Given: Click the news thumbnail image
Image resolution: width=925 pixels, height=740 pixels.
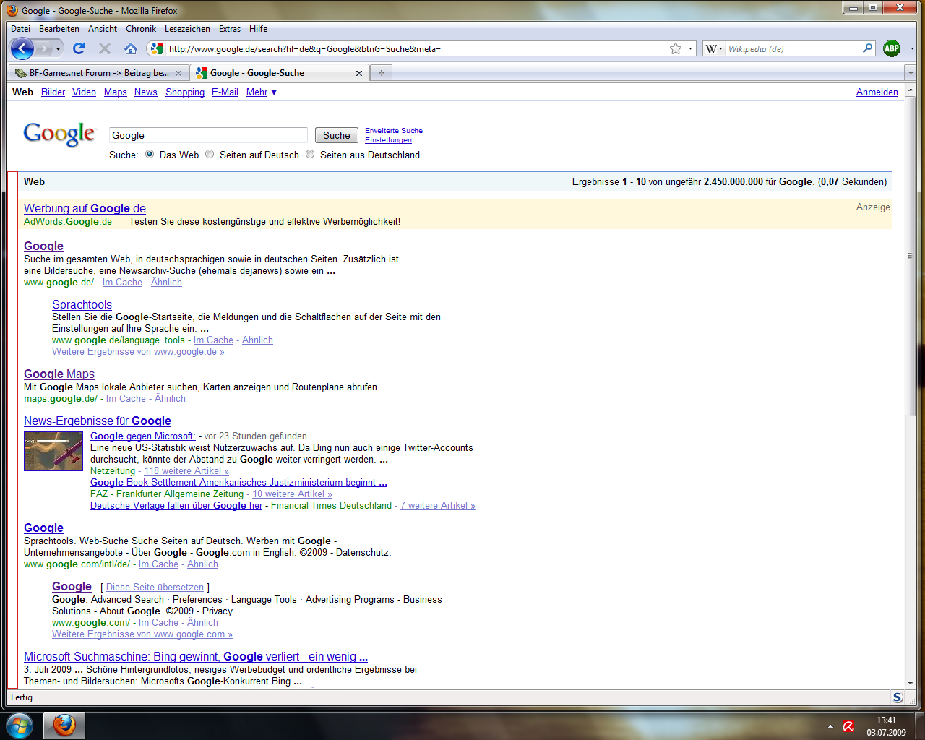Looking at the screenshot, I should pyautogui.click(x=53, y=451).
